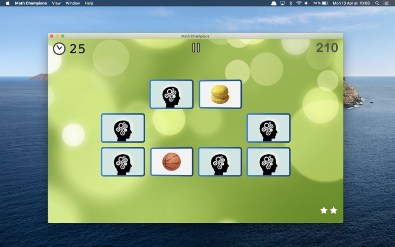
Task: Open the Wi-Fi status menu
Action: click(299, 3)
